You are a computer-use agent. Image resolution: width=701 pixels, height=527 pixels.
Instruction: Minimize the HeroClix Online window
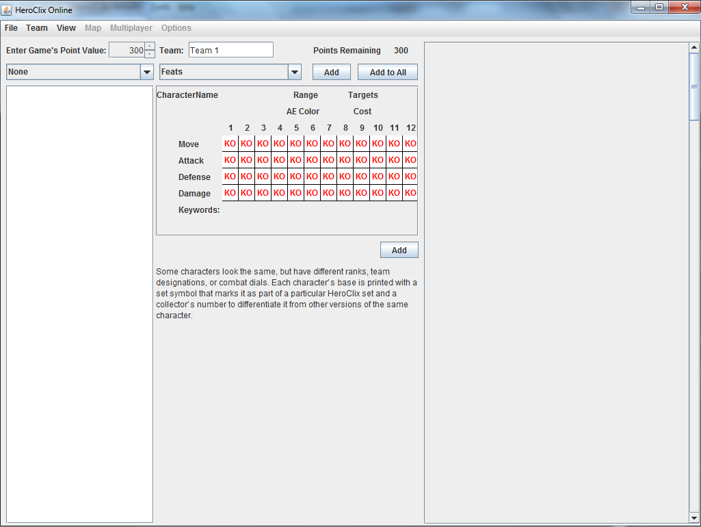pyautogui.click(x=640, y=8)
